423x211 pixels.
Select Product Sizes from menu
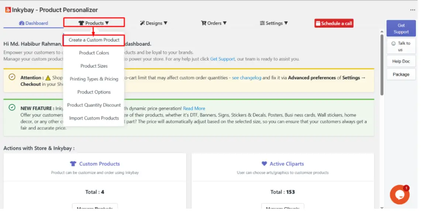pyautogui.click(x=94, y=66)
